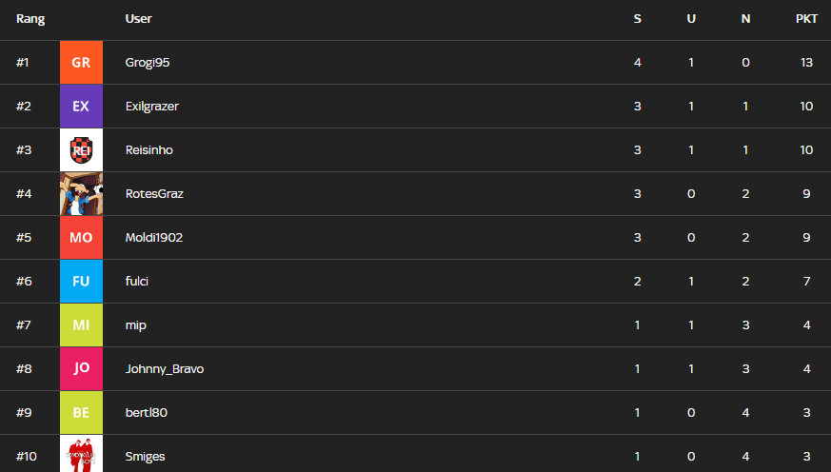Open RotesGraz's profile picture
Image resolution: width=831 pixels, height=472 pixels.
click(81, 194)
